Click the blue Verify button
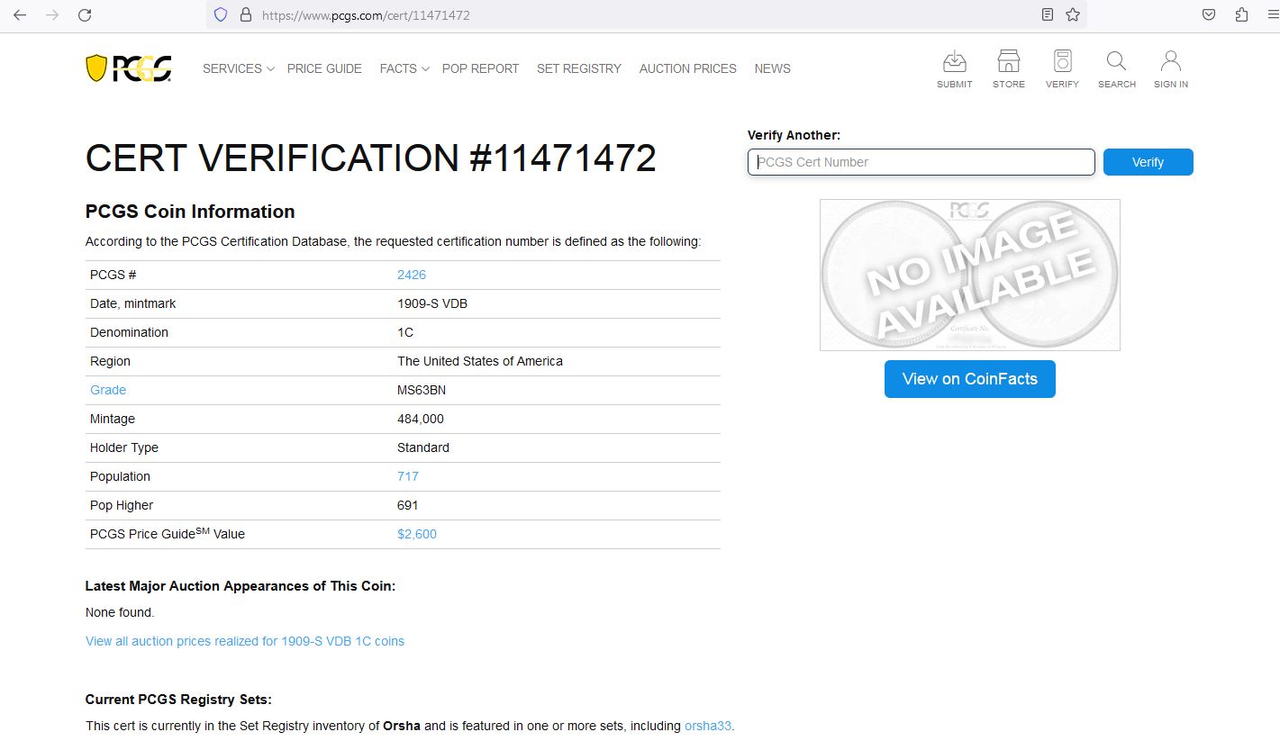The height and width of the screenshot is (741, 1280). [x=1148, y=162]
